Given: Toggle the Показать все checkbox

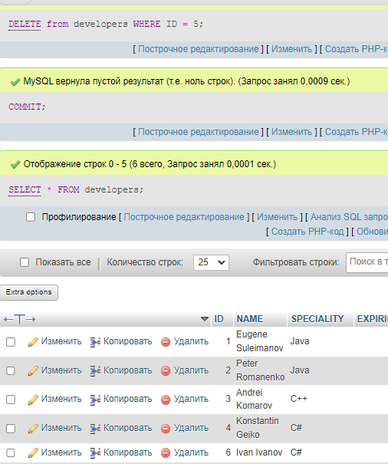Looking at the screenshot, I should point(25,262).
